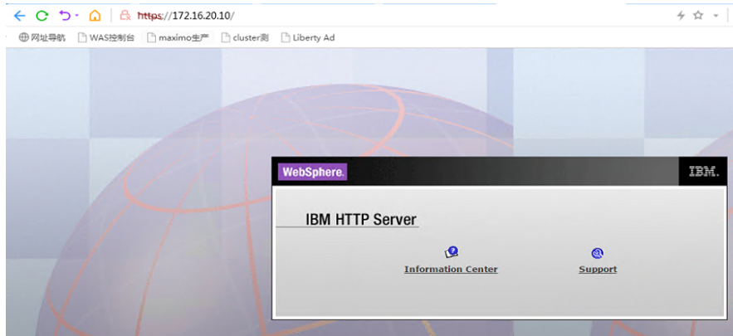
Task: Click the Information Center book icon
Action: tap(451, 252)
